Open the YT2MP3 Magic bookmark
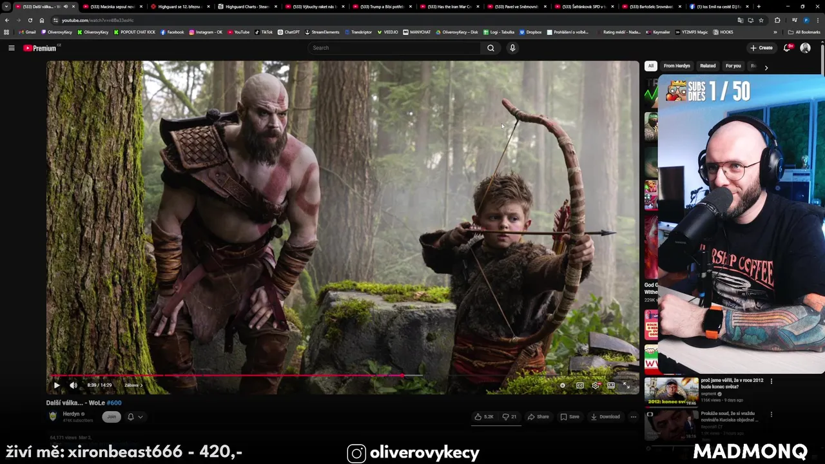Viewport: 825px width, 464px height. click(692, 32)
